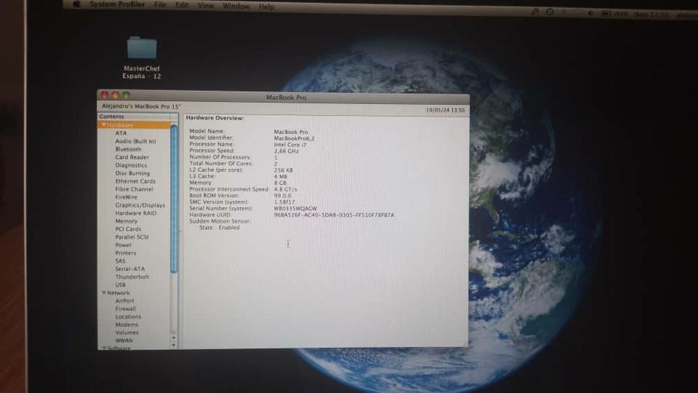Collapse the Network section in sidebar
The image size is (698, 393).
pyautogui.click(x=104, y=293)
